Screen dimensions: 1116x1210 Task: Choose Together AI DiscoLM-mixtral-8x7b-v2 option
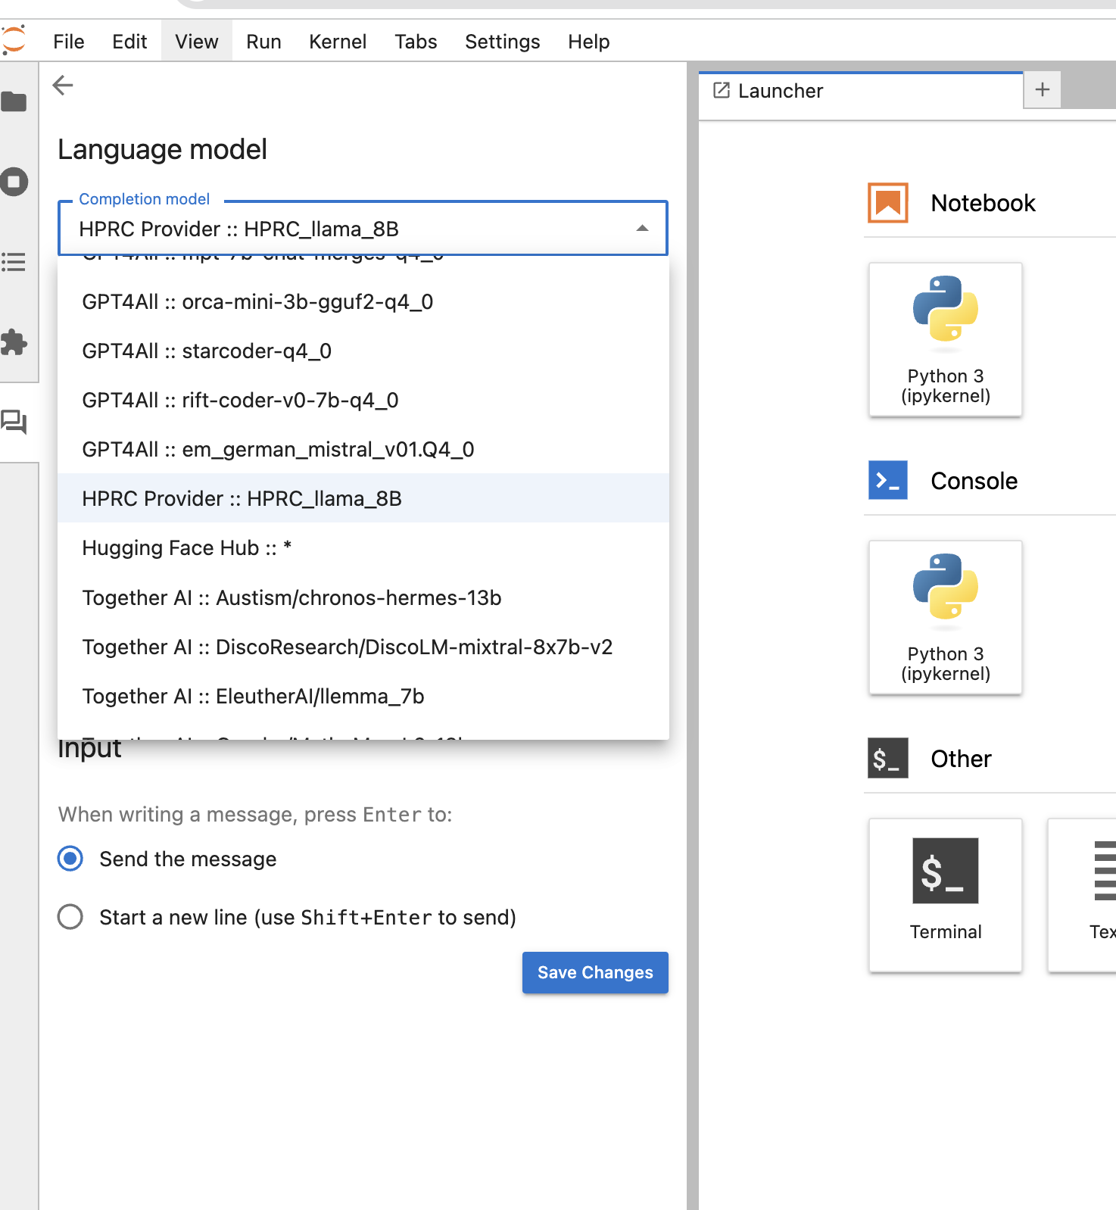pos(363,647)
